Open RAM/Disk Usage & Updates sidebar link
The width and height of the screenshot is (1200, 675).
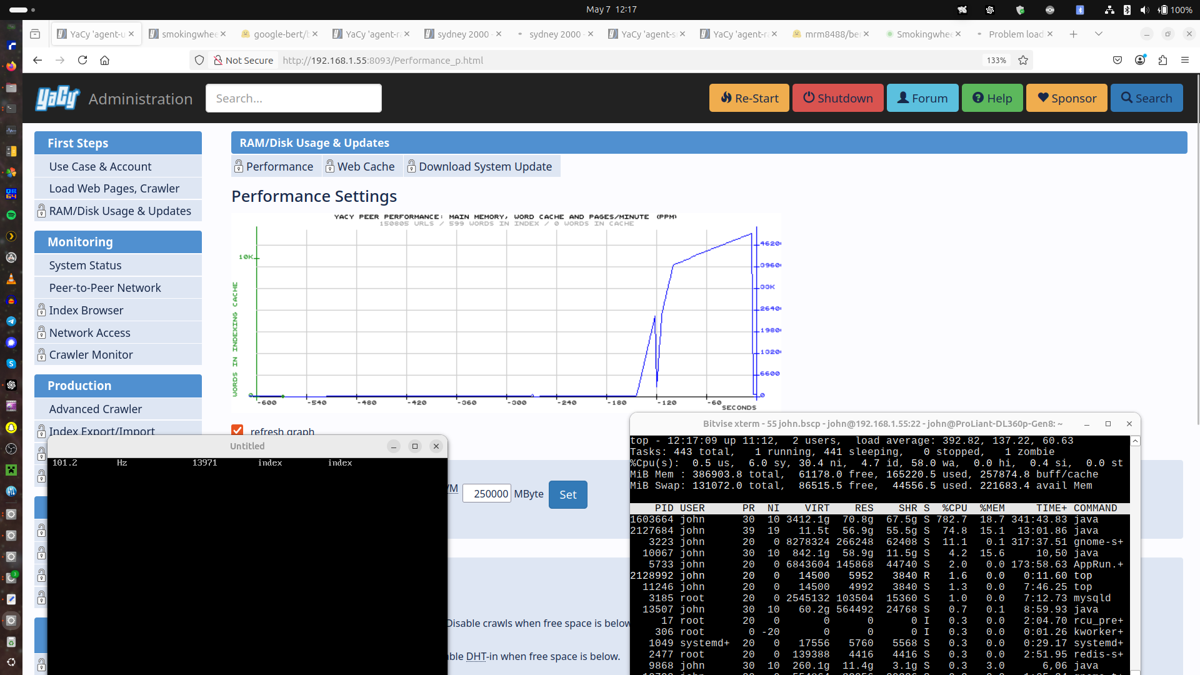point(120,211)
